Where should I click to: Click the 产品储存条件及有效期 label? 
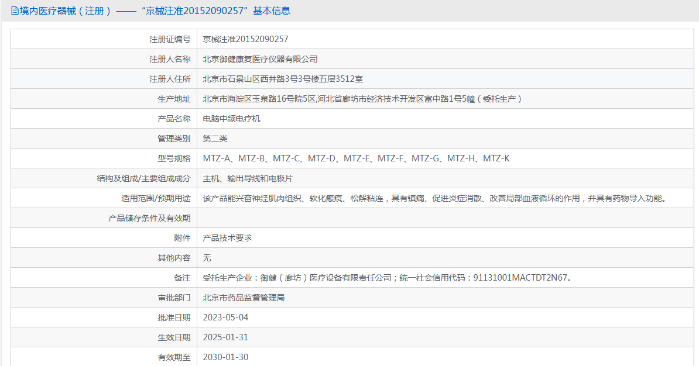pyautogui.click(x=149, y=218)
